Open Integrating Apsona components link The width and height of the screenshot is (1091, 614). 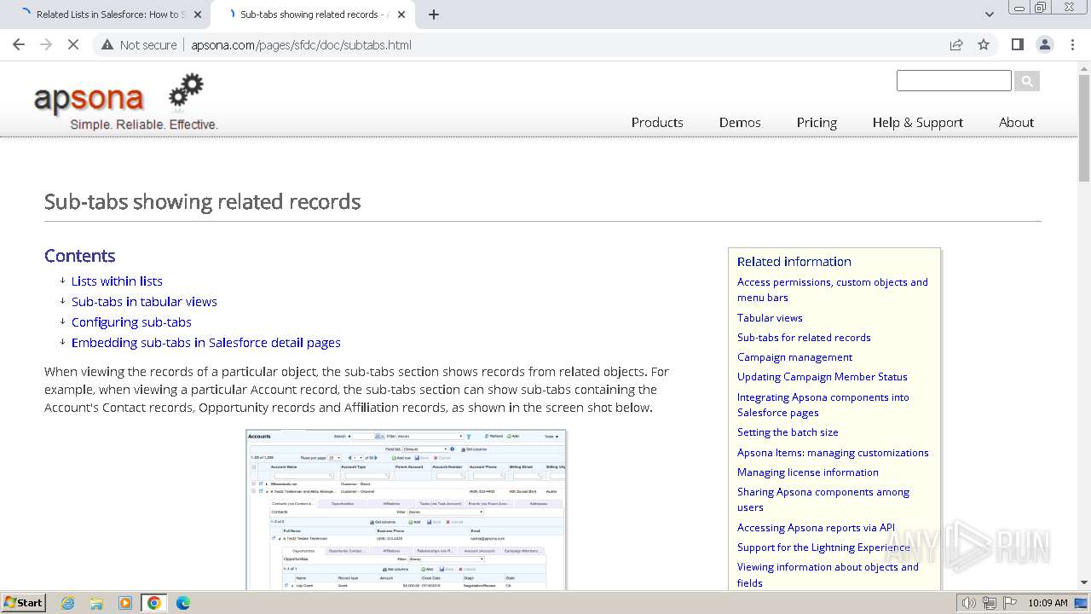(x=823, y=404)
